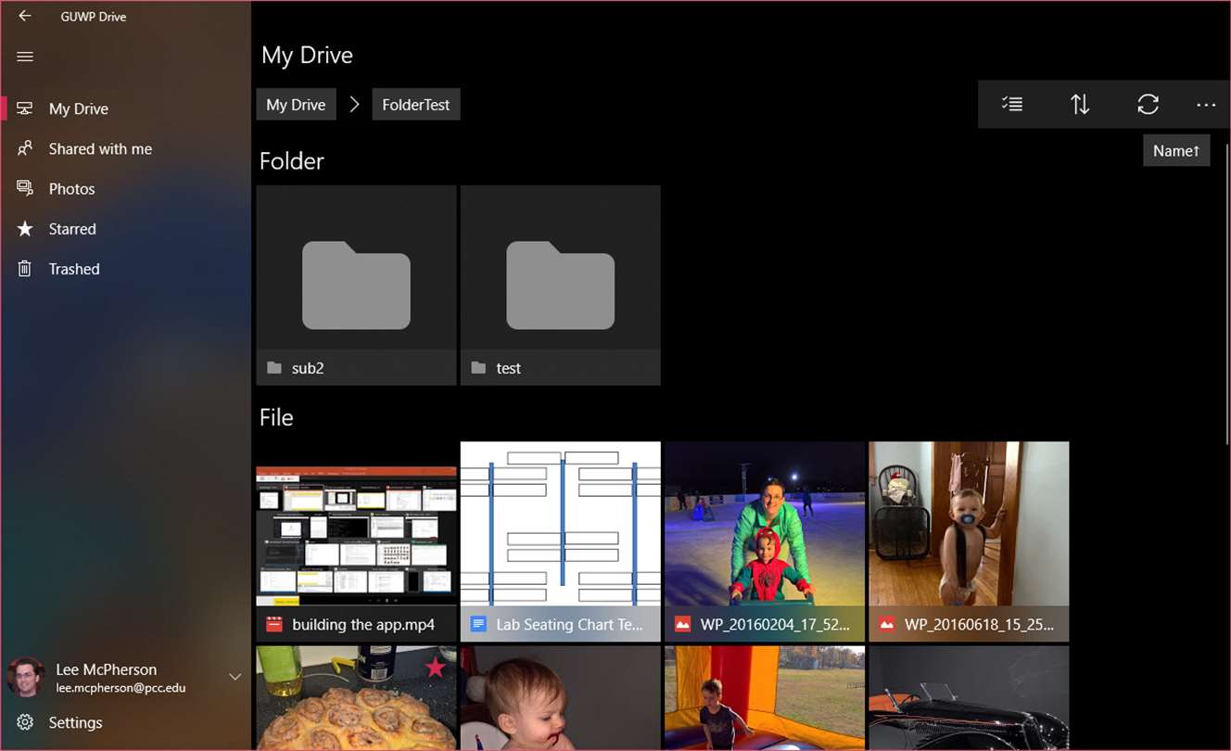Viewport: 1231px width, 751px height.
Task: Click the Lab Seating Chart Te... file name
Action: 569,625
